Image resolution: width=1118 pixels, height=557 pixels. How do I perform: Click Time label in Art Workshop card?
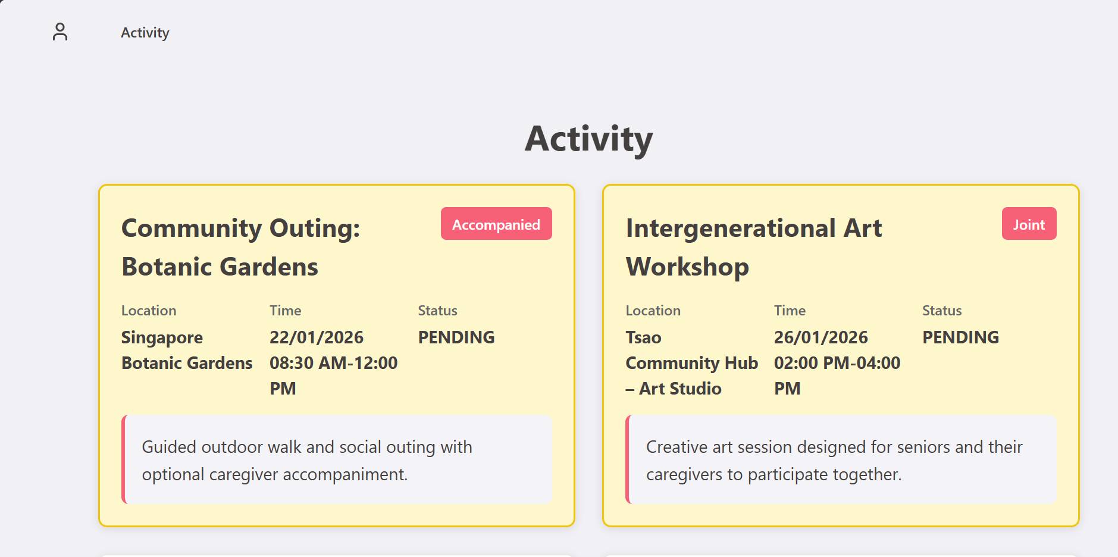pyautogui.click(x=790, y=311)
